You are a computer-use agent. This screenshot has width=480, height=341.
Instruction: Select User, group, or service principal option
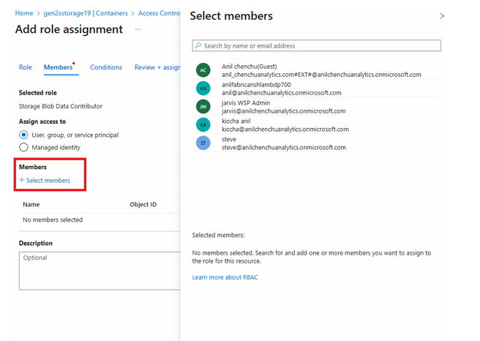tap(24, 135)
